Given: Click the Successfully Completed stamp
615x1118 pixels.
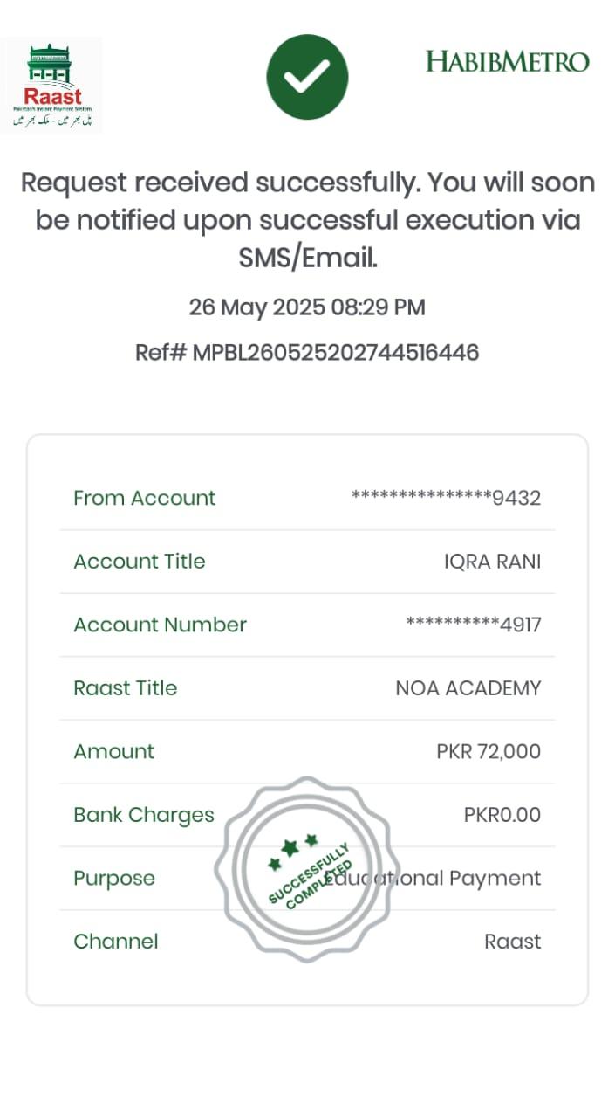Looking at the screenshot, I should click(307, 869).
